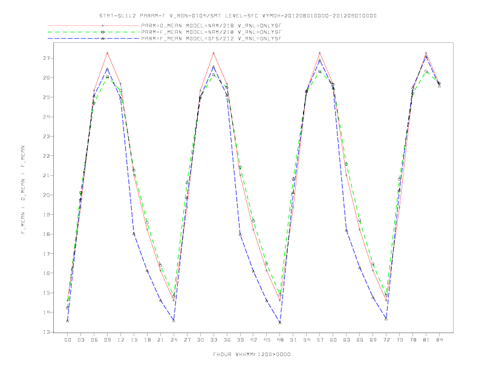
Task: Click y-axis tick value 13
Action: tap(46, 332)
